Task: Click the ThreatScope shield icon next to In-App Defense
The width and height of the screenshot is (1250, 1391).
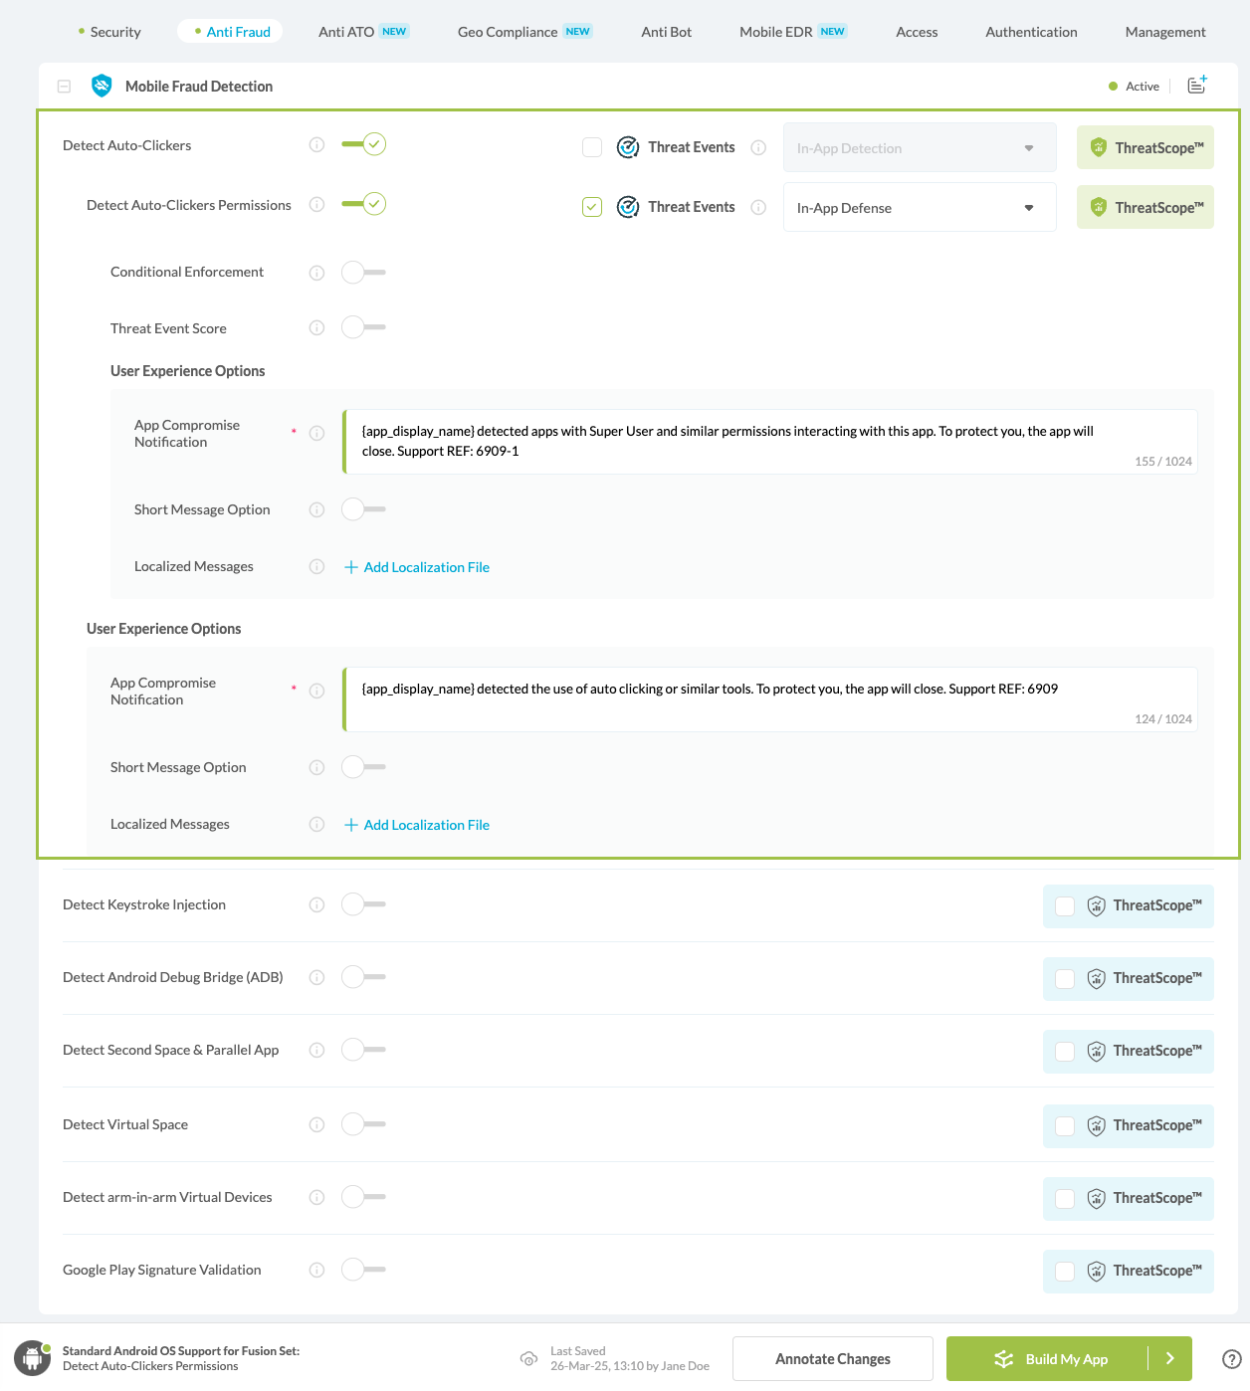Action: click(1098, 207)
